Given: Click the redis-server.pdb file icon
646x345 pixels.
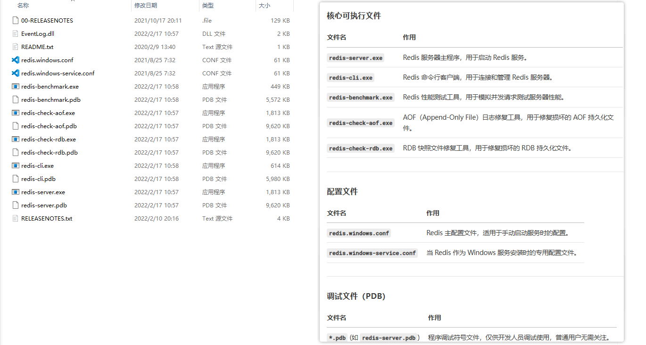Looking at the screenshot, I should [x=15, y=205].
